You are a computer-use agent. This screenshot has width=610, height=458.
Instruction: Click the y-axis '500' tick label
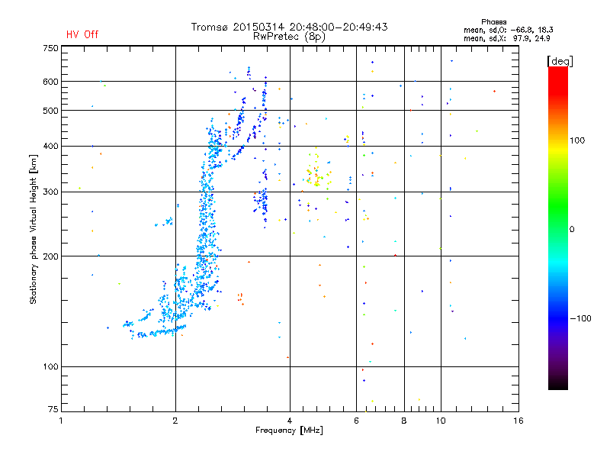click(50, 111)
